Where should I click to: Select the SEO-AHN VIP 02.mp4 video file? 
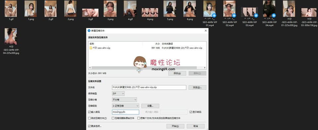click(229, 9)
